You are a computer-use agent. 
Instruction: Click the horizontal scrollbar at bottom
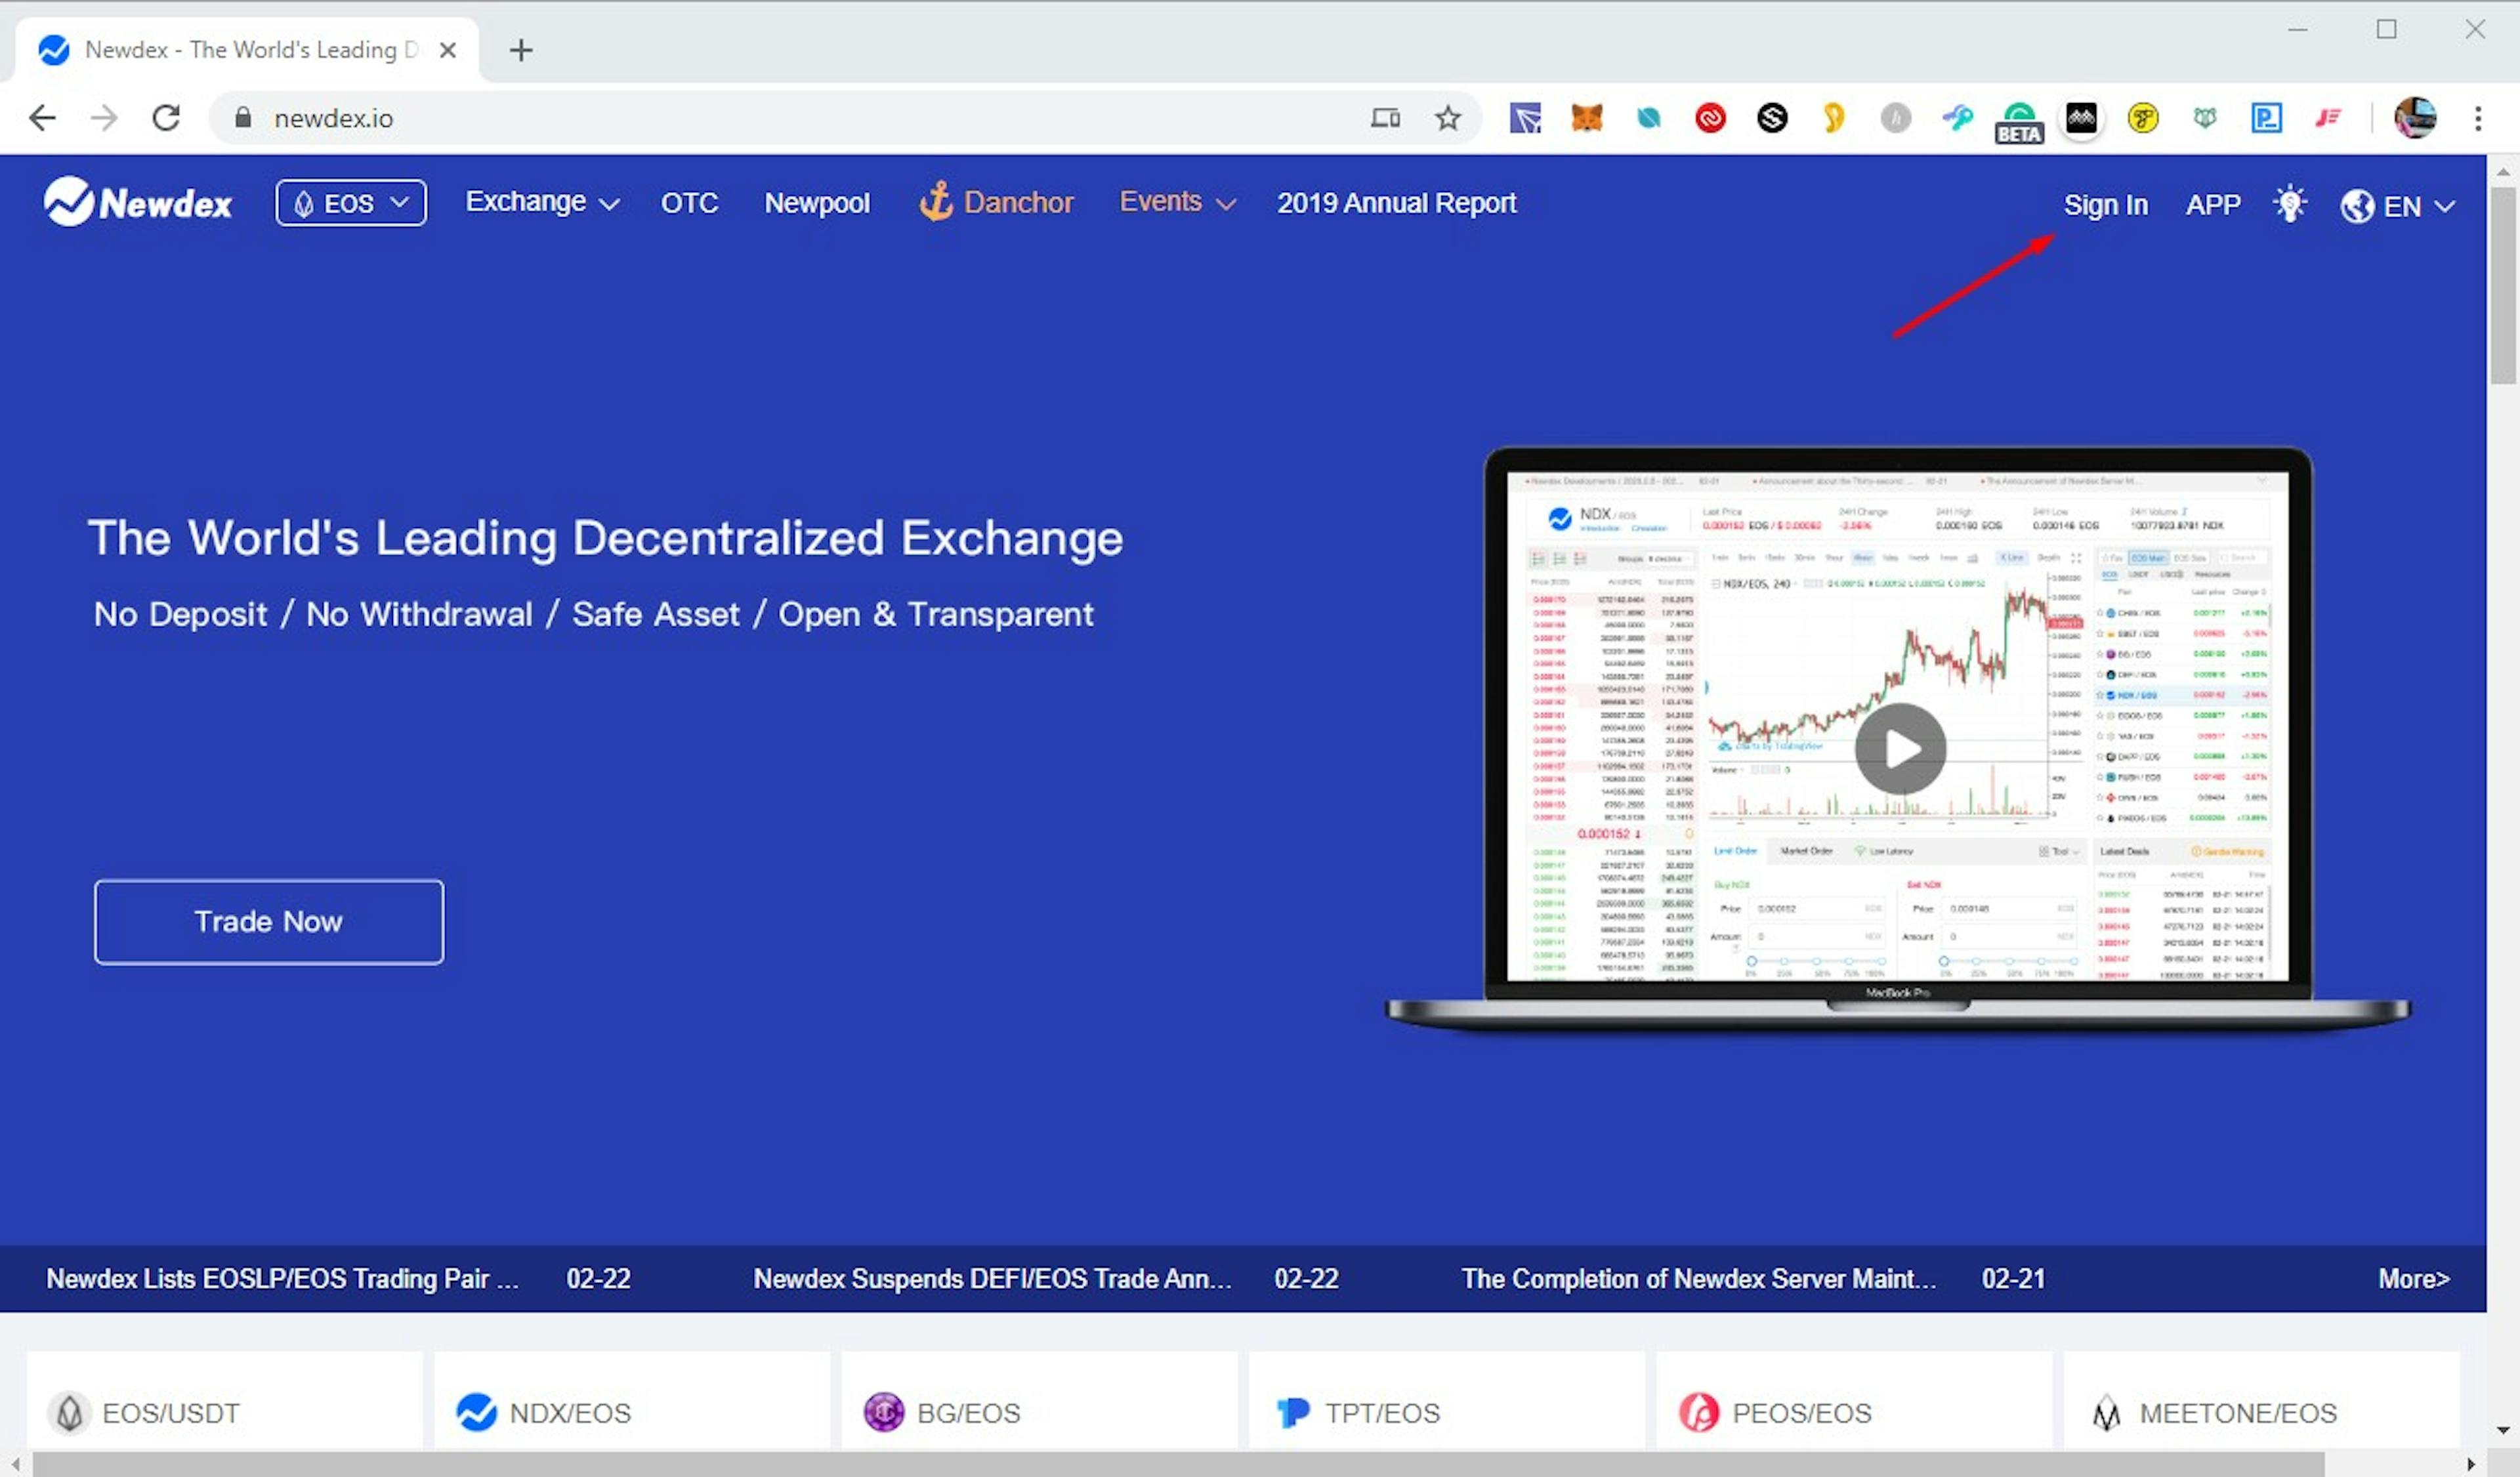[1178, 1464]
